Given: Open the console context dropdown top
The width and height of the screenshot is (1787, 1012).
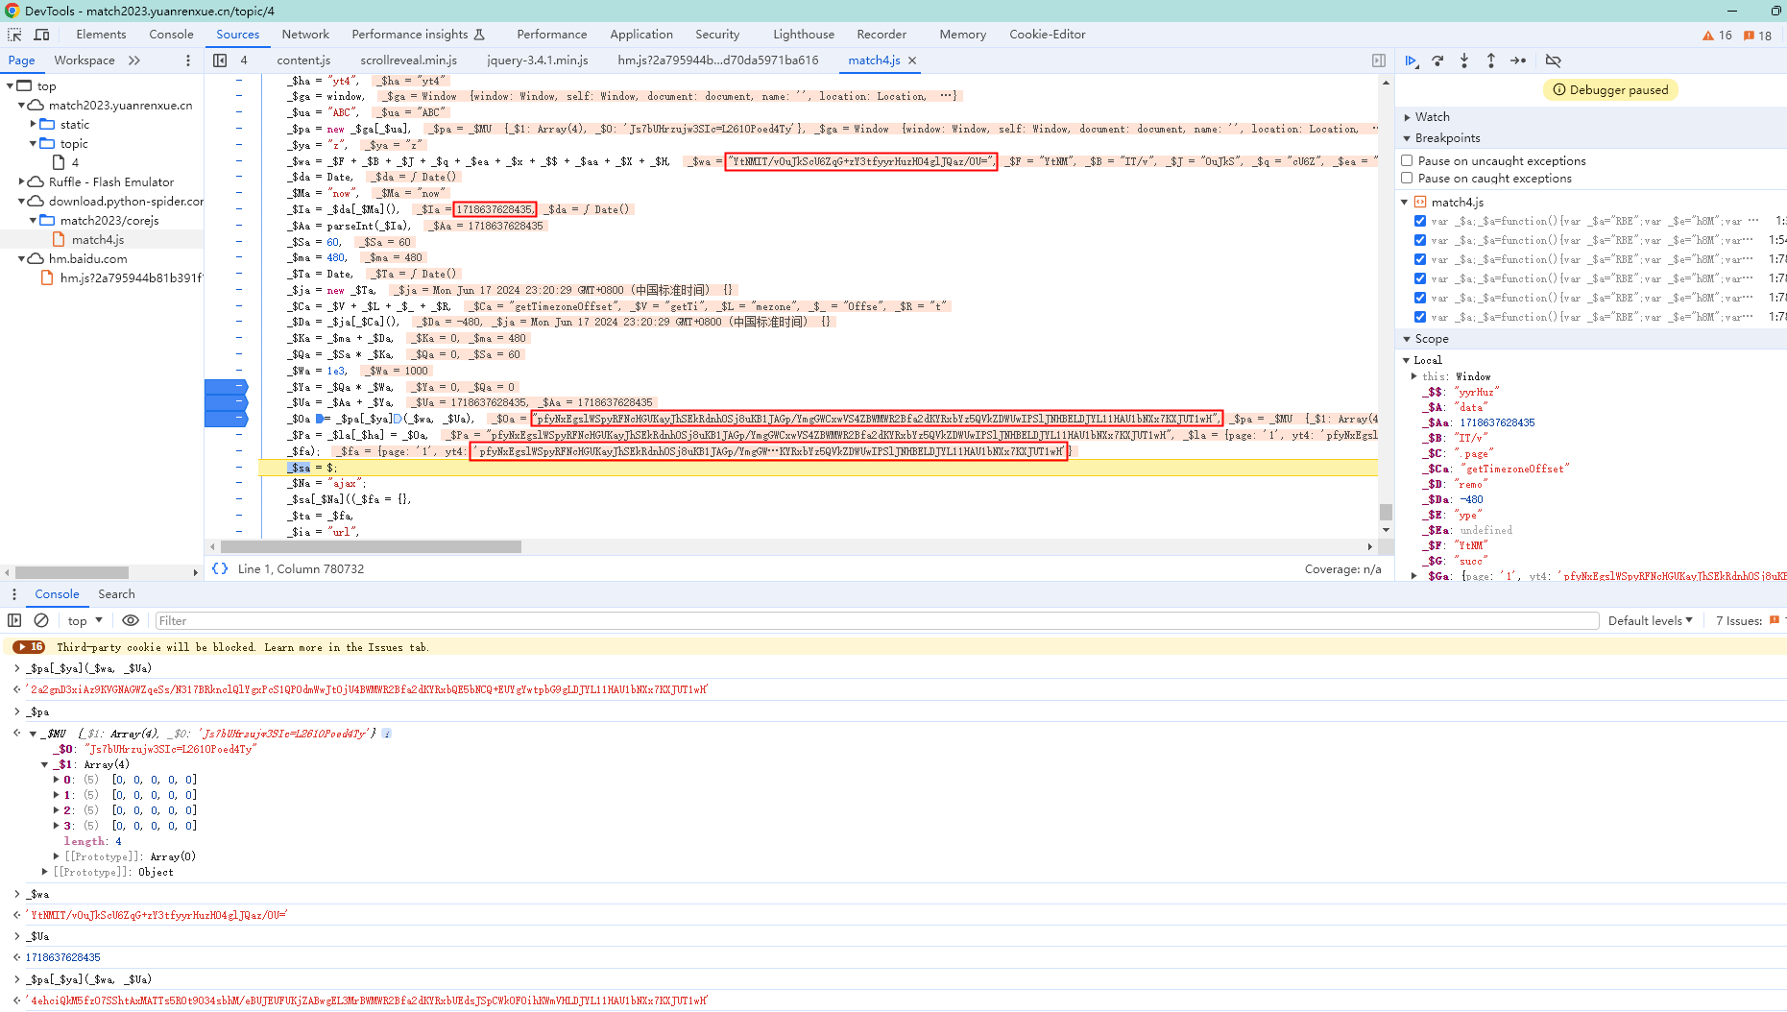Looking at the screenshot, I should click(x=85, y=620).
